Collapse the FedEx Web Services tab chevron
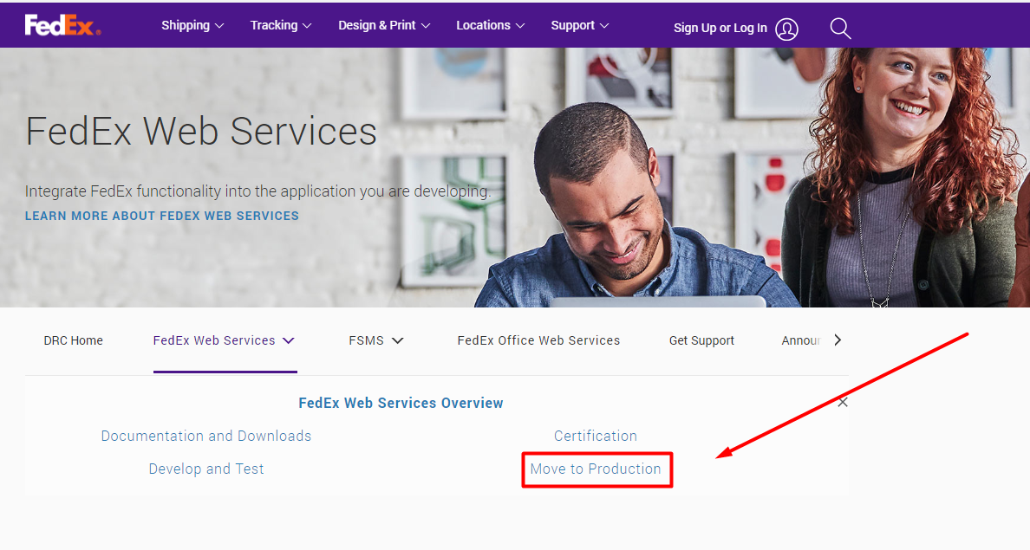This screenshot has width=1030, height=550. pyautogui.click(x=289, y=340)
